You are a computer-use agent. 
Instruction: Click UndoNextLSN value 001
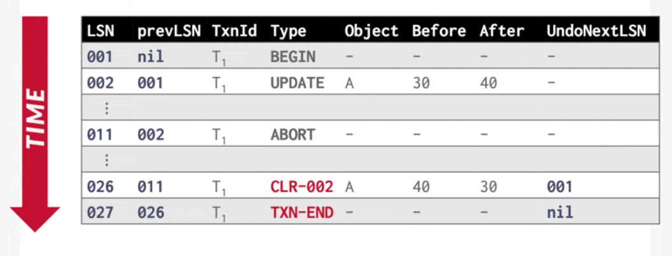tap(559, 187)
